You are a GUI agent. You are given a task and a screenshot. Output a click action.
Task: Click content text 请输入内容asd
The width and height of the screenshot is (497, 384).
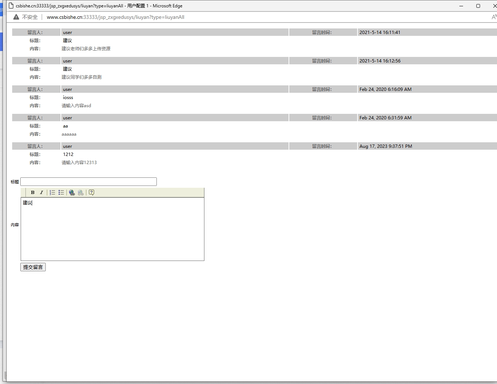(76, 106)
